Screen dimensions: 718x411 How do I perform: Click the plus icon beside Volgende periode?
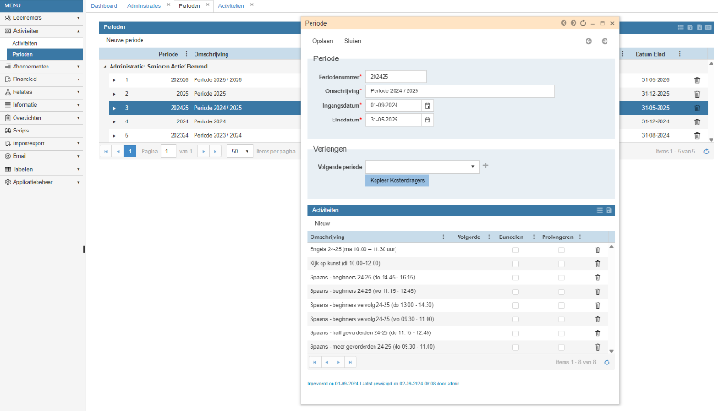pos(485,166)
